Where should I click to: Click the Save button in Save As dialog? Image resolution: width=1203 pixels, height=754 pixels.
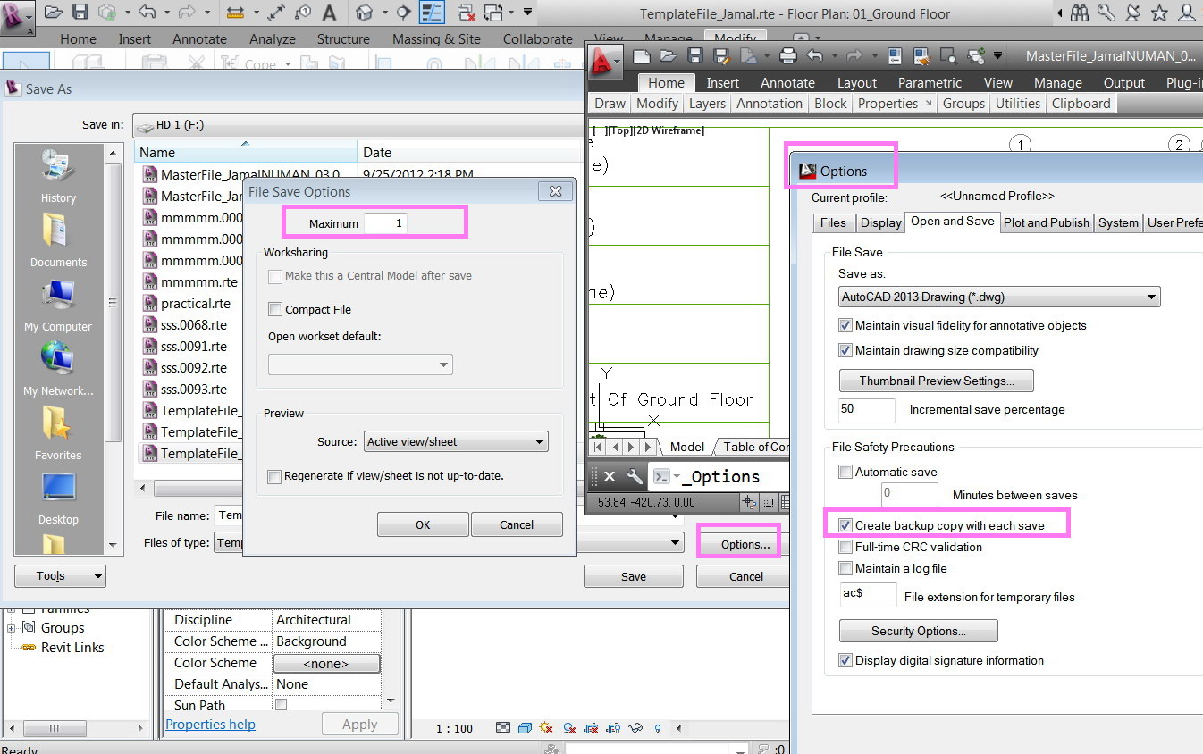pyautogui.click(x=634, y=576)
